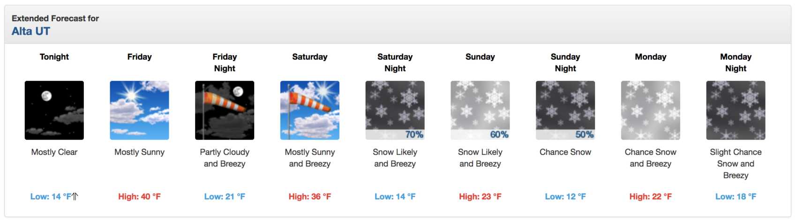Click Friday's mostly sunny weather icon
Image resolution: width=797 pixels, height=220 pixels.
pyautogui.click(x=139, y=110)
